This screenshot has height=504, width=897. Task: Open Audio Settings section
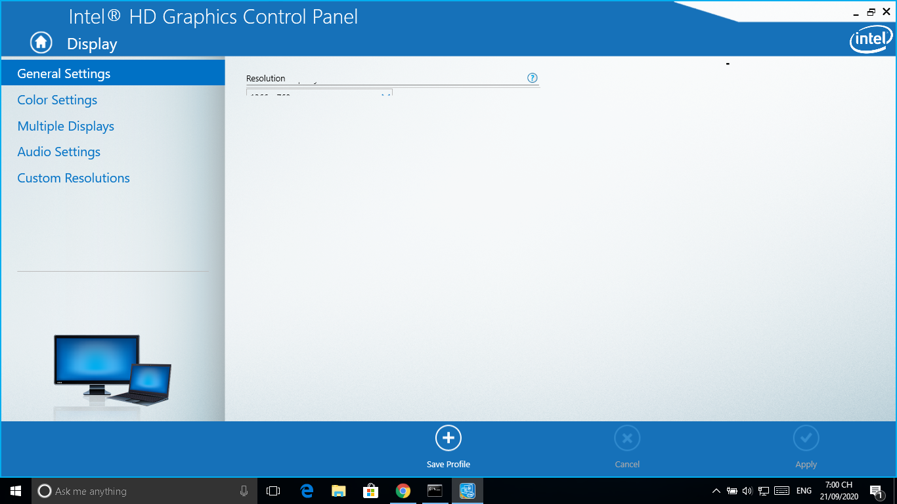coord(59,152)
